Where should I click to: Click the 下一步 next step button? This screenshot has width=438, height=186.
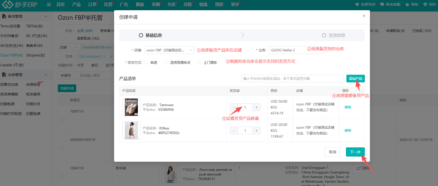(355, 152)
